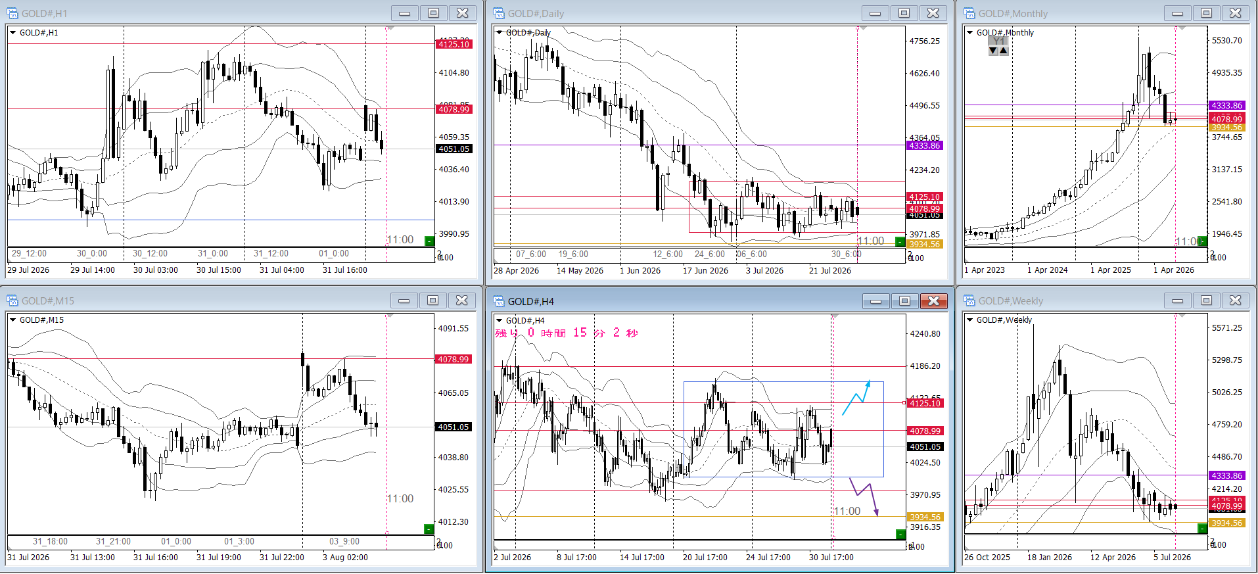The image size is (1258, 574).
Task: Click the green square in the Weekly chart
Action: [x=1202, y=529]
